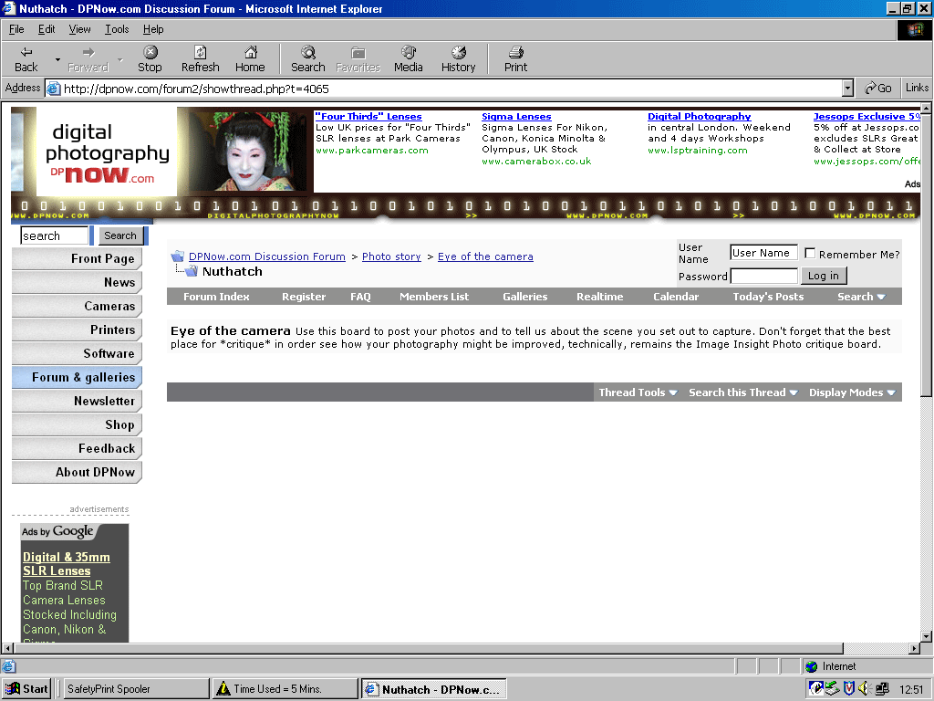This screenshot has height=701, width=934.
Task: Refresh the page using the toolbar icon
Action: 200,53
